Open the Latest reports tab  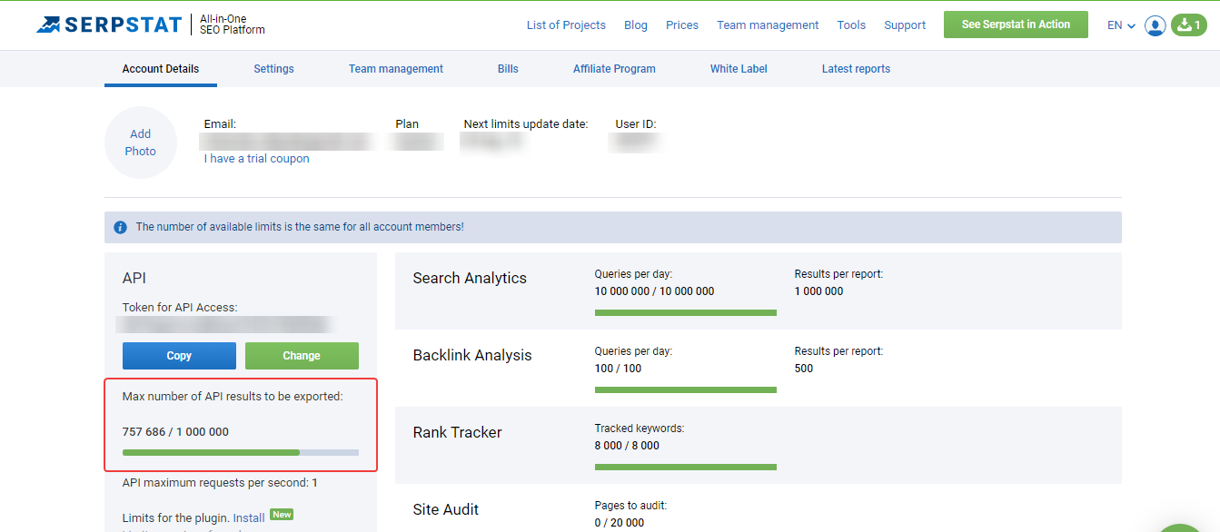(856, 69)
